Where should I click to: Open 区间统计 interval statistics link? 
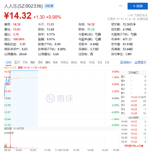pos(126,62)
